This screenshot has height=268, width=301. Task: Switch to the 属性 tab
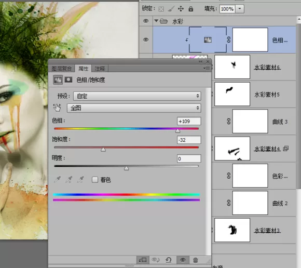point(84,69)
